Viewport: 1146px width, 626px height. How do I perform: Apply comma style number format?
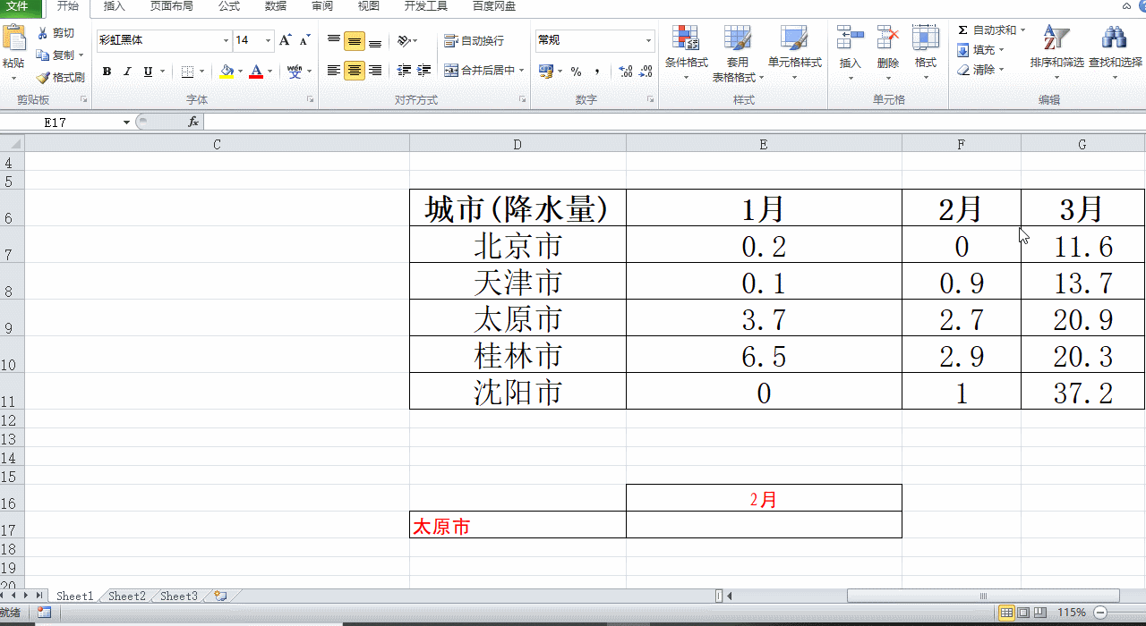click(597, 72)
